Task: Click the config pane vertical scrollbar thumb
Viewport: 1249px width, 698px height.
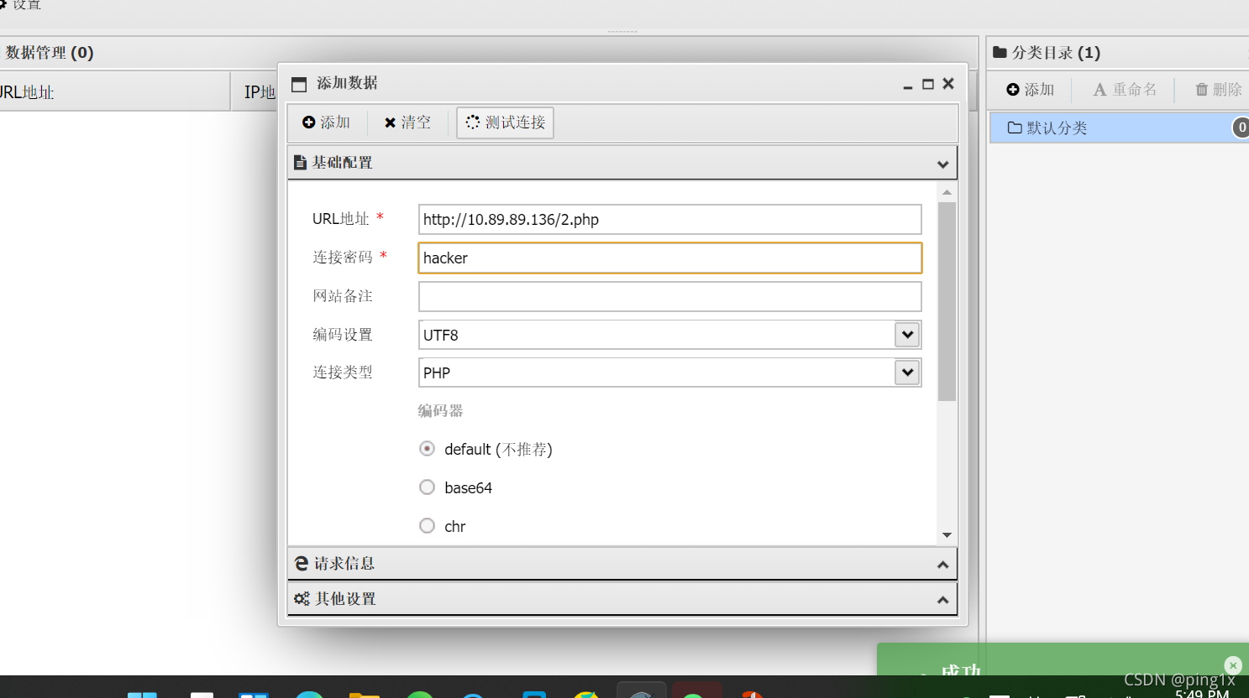Action: tap(947, 302)
